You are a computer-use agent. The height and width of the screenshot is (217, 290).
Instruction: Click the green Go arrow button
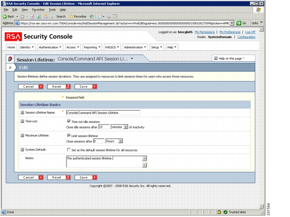click(x=239, y=23)
